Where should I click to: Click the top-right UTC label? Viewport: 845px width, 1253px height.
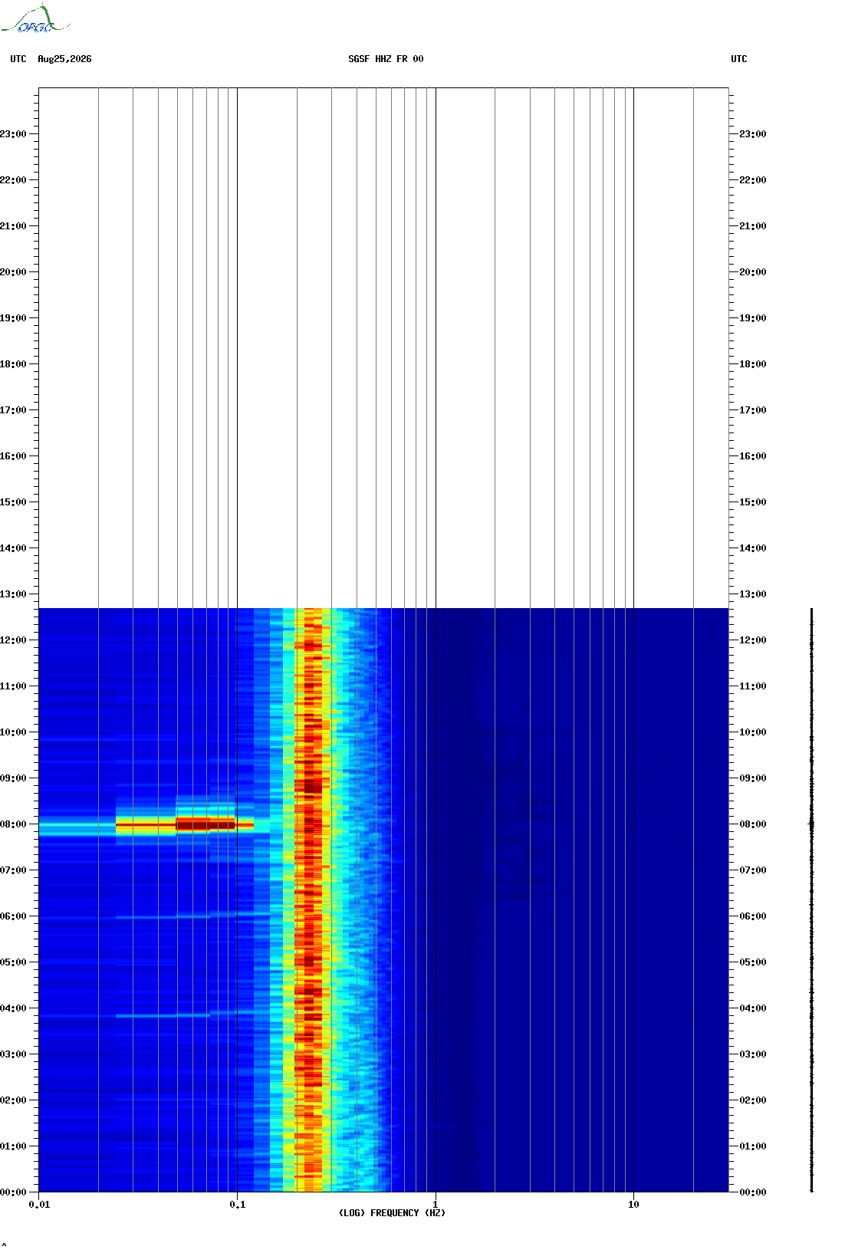739,59
